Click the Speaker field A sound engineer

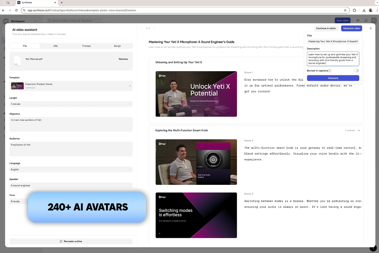click(x=71, y=186)
